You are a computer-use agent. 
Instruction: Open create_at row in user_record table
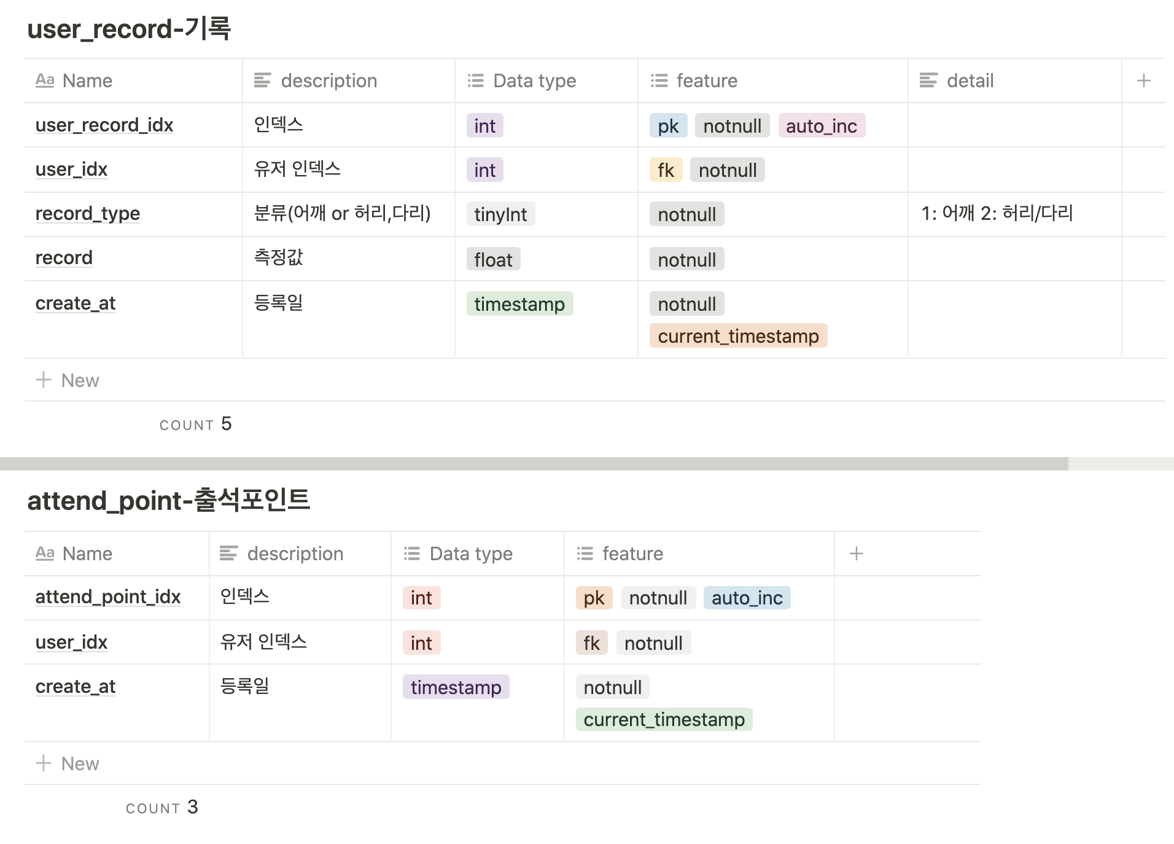[x=76, y=303]
